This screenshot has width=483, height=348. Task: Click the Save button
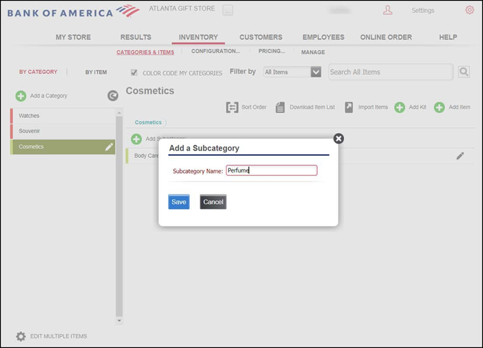179,202
